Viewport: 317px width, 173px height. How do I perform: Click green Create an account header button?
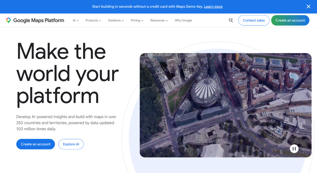point(290,20)
